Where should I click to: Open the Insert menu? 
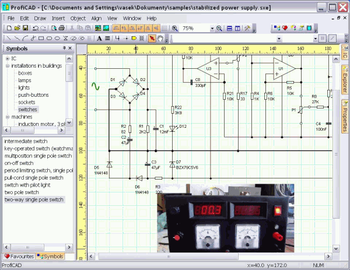tap(58, 18)
